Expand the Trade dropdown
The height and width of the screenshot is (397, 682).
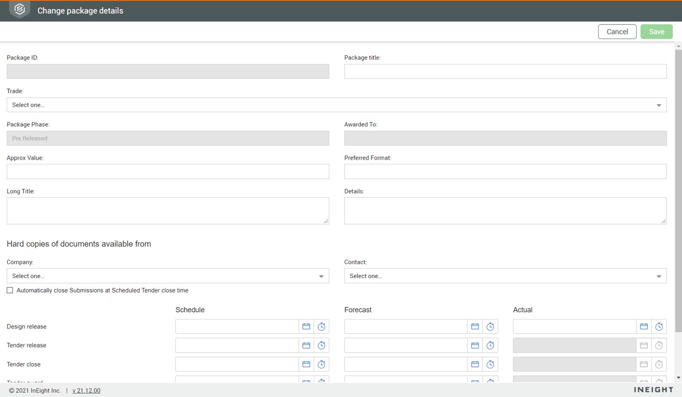[336, 105]
